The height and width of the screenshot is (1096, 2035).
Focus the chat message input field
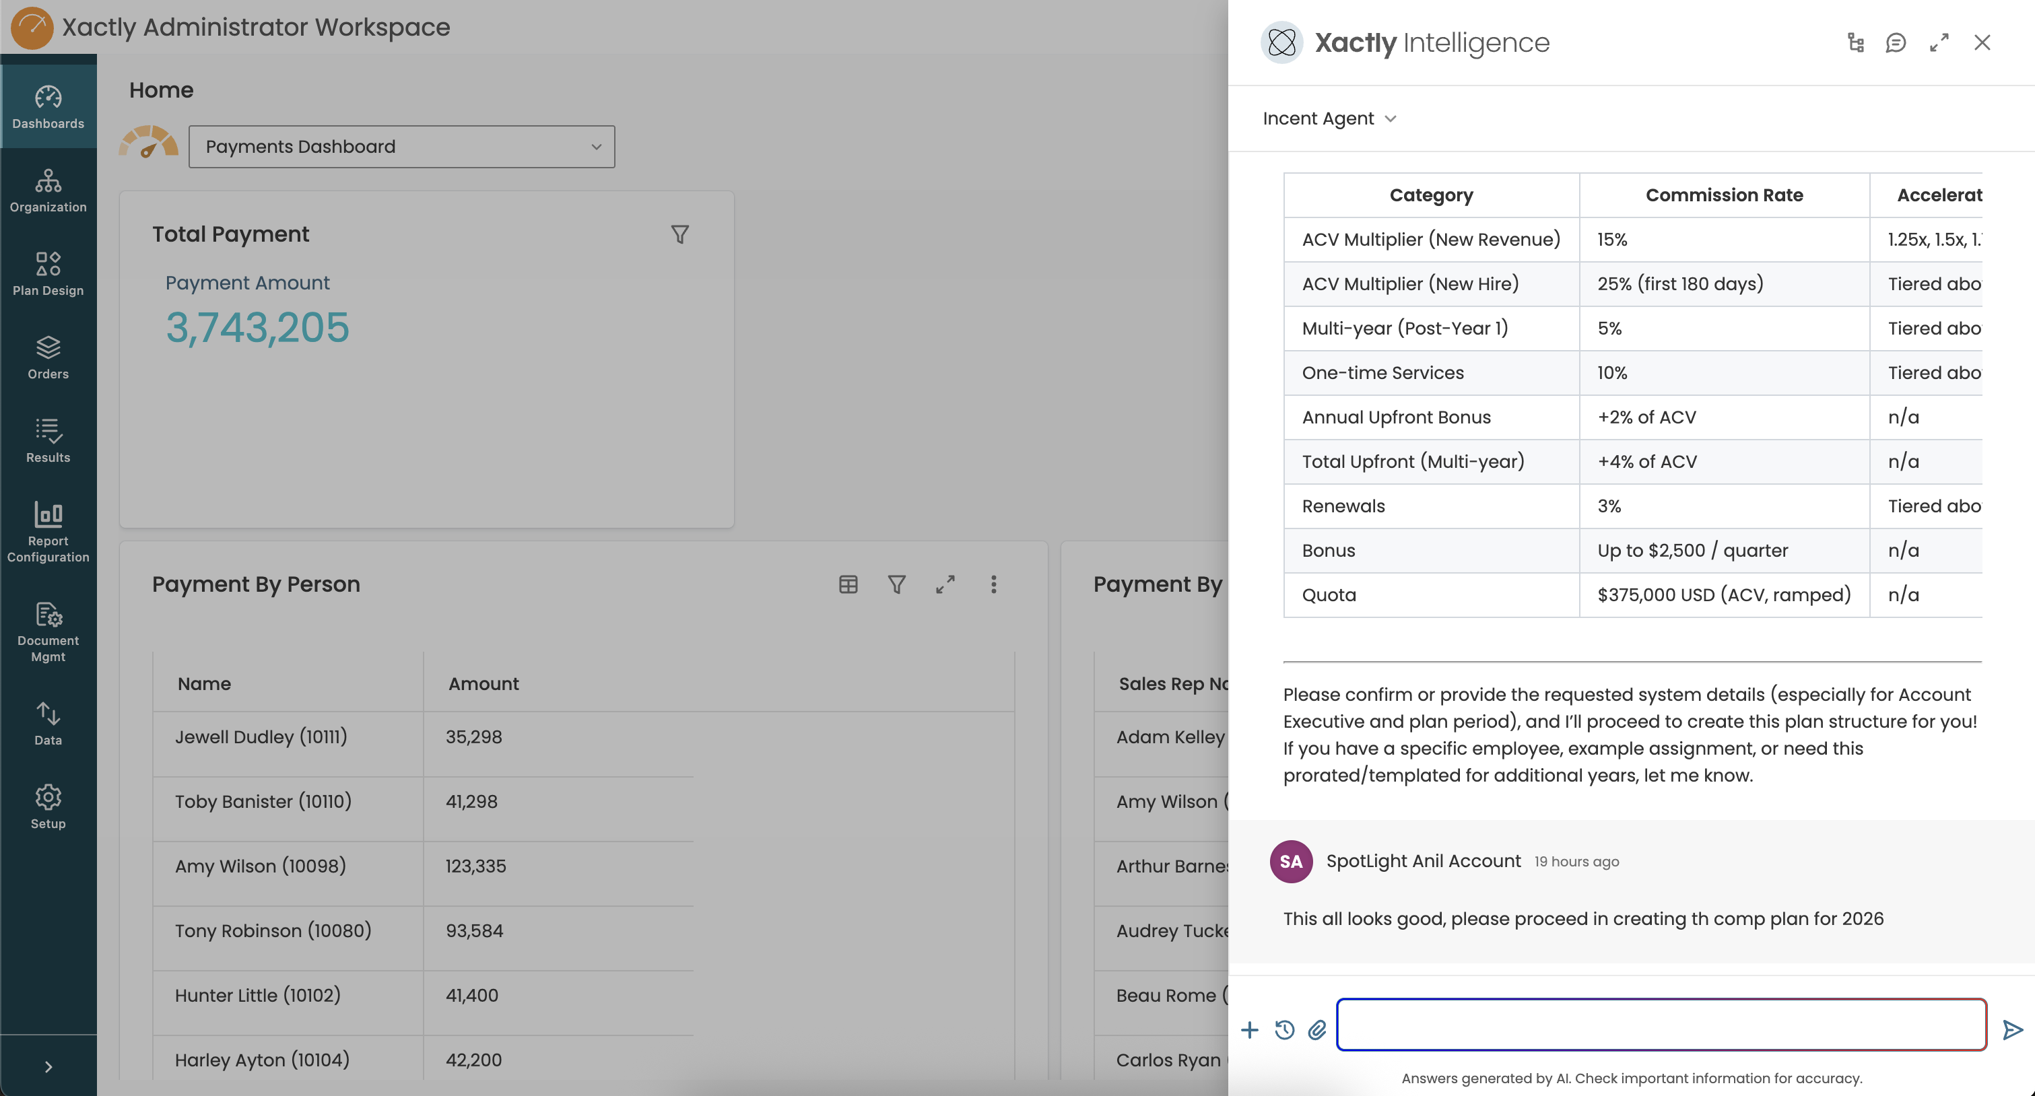(1661, 1025)
